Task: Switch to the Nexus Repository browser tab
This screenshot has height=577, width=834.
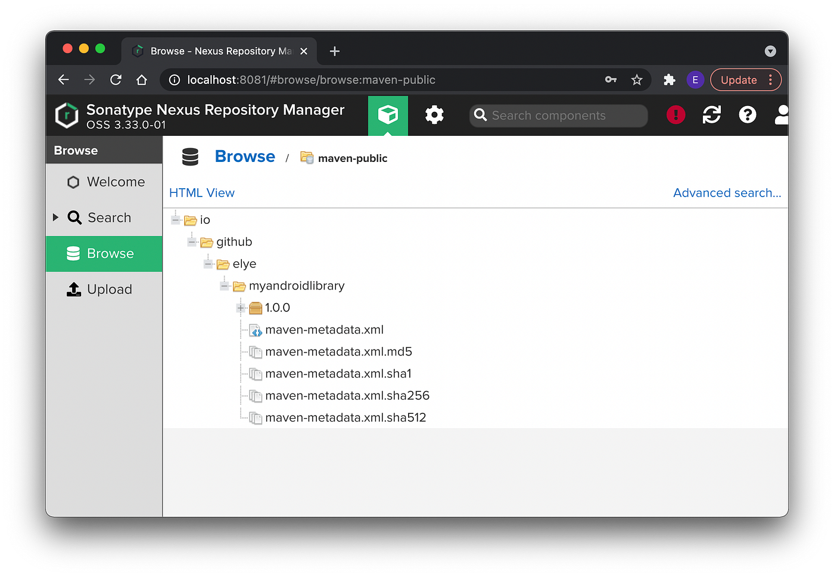Action: pos(210,51)
